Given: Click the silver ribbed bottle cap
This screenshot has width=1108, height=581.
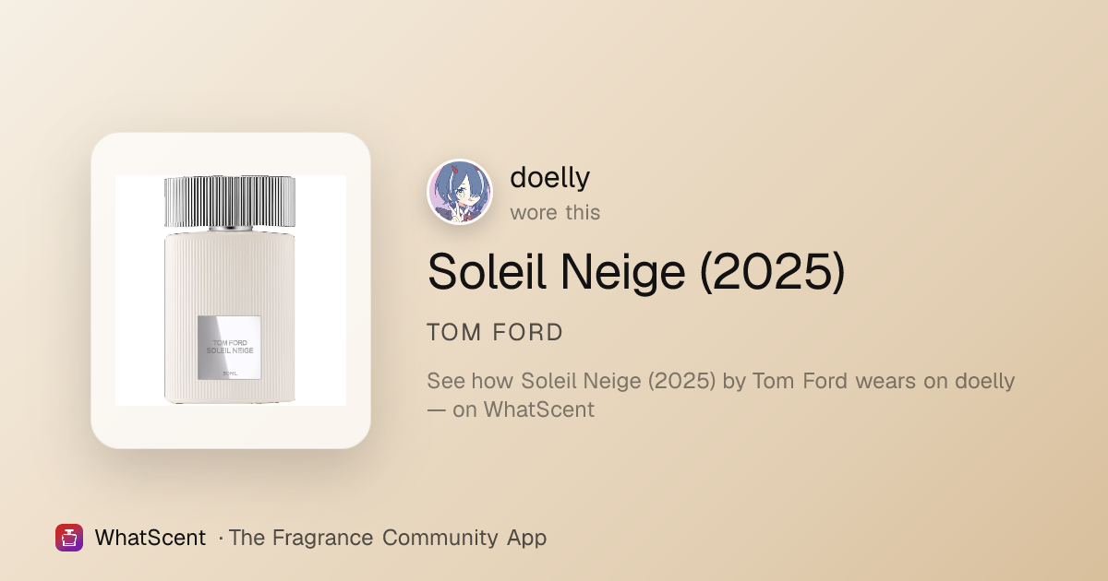Looking at the screenshot, I should point(230,202).
